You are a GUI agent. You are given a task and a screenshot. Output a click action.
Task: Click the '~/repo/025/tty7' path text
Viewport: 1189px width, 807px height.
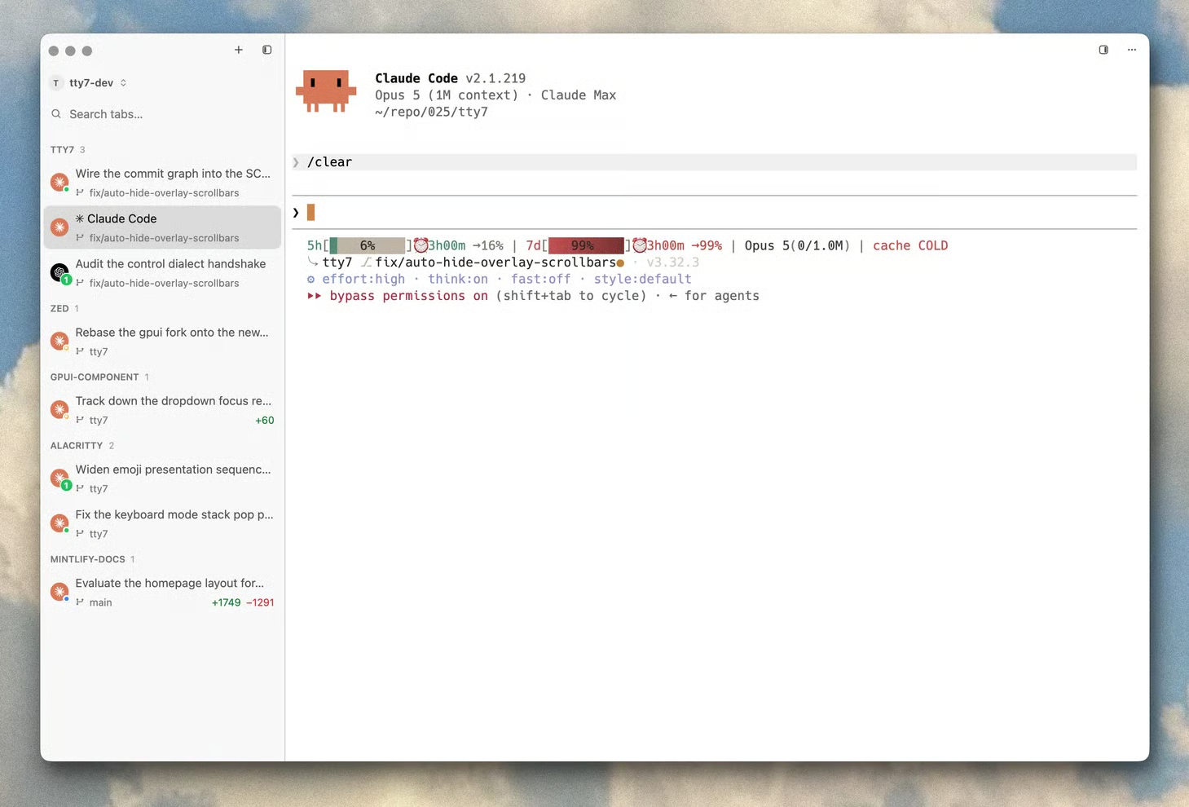click(431, 112)
